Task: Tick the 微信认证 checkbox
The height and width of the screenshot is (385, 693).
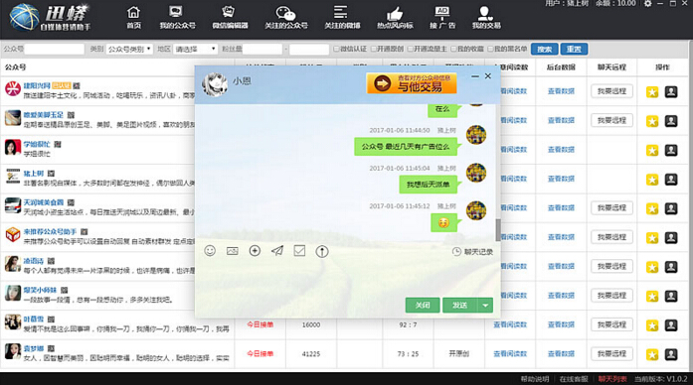Action: pyautogui.click(x=336, y=49)
